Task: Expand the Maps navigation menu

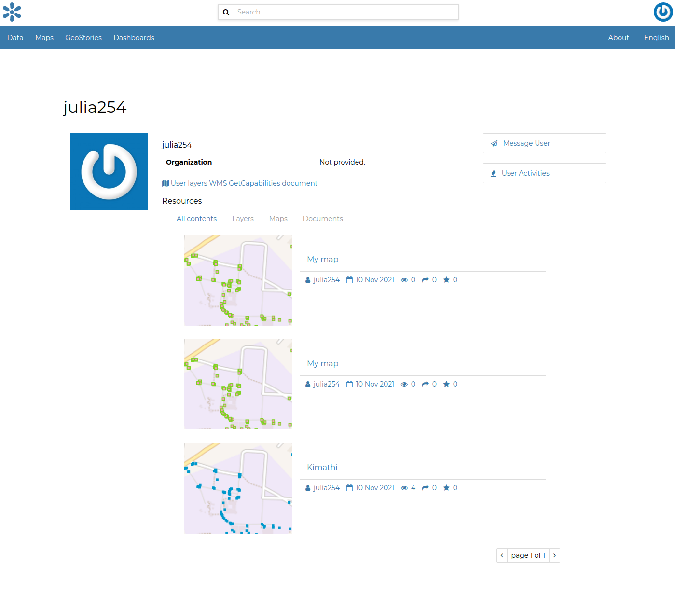Action: coord(44,38)
